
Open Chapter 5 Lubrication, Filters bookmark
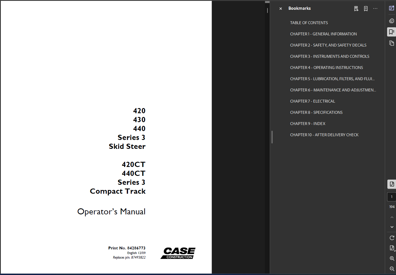(332, 79)
